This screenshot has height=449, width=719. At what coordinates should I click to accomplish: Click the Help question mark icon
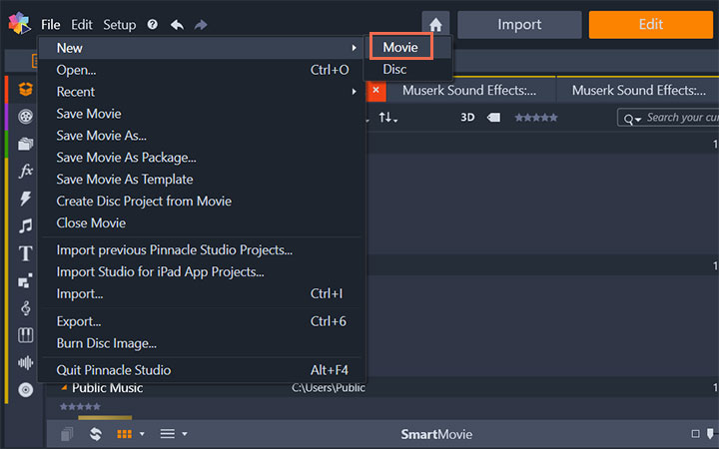pyautogui.click(x=152, y=25)
